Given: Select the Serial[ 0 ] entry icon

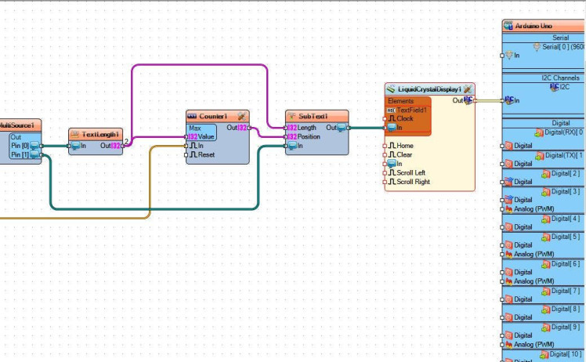Looking at the screenshot, I should click(537, 47).
